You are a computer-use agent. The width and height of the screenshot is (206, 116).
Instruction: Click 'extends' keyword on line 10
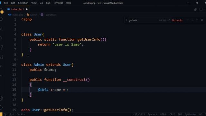(x=53, y=65)
